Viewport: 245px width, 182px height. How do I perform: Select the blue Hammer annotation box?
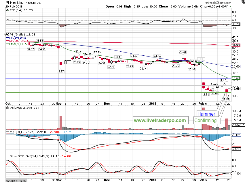pyautogui.click(x=206, y=114)
